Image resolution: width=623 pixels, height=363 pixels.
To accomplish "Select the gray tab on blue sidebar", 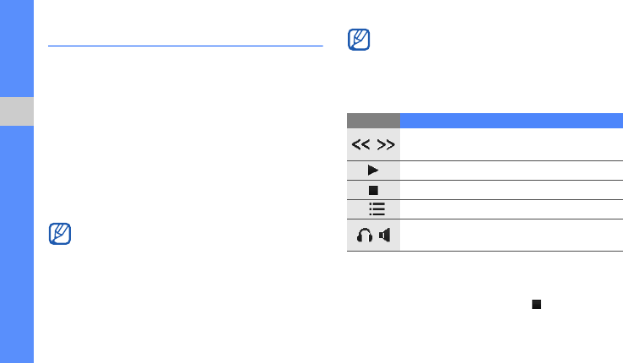I will (17, 111).
